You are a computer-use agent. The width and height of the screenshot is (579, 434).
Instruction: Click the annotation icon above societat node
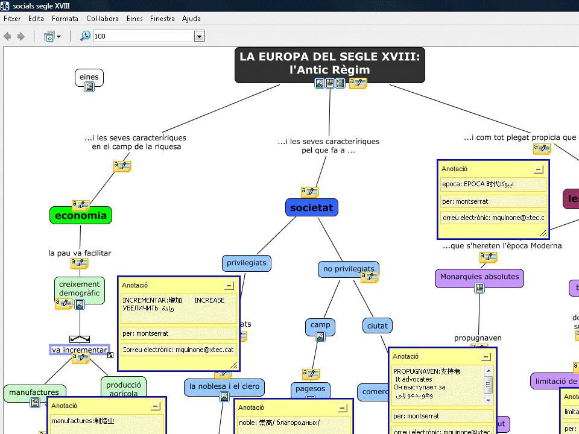click(310, 192)
